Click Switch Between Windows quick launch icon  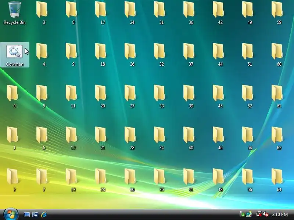(35, 214)
